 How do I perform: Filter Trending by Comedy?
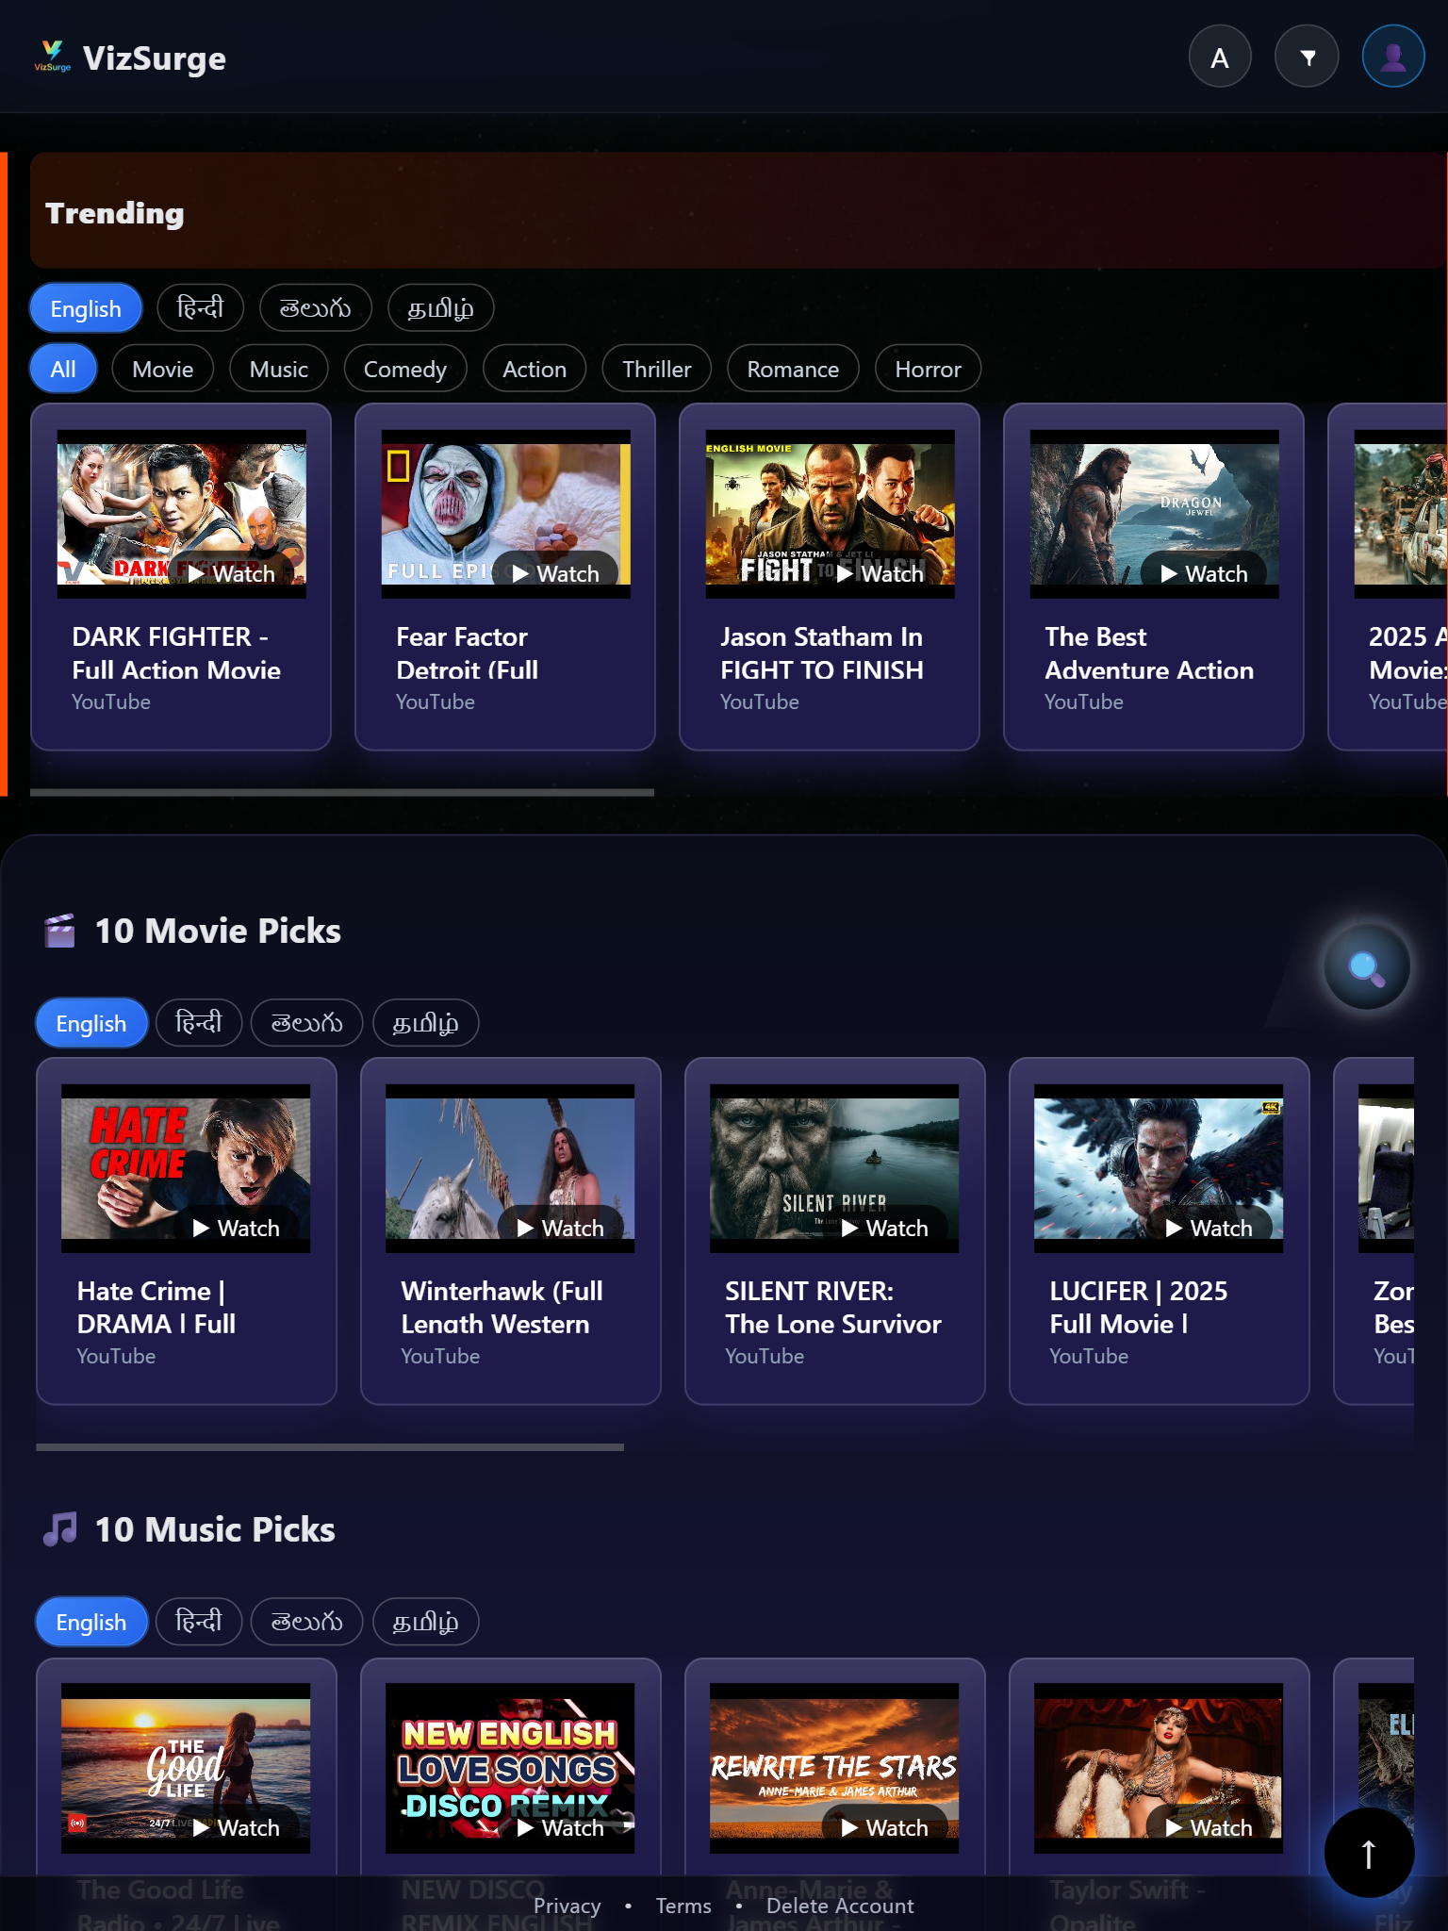[405, 369]
